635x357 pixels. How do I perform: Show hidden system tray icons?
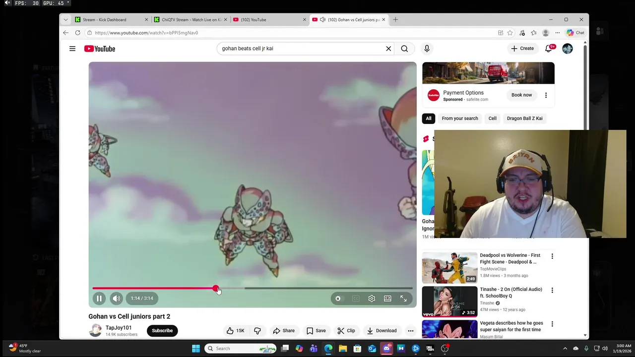(565, 349)
